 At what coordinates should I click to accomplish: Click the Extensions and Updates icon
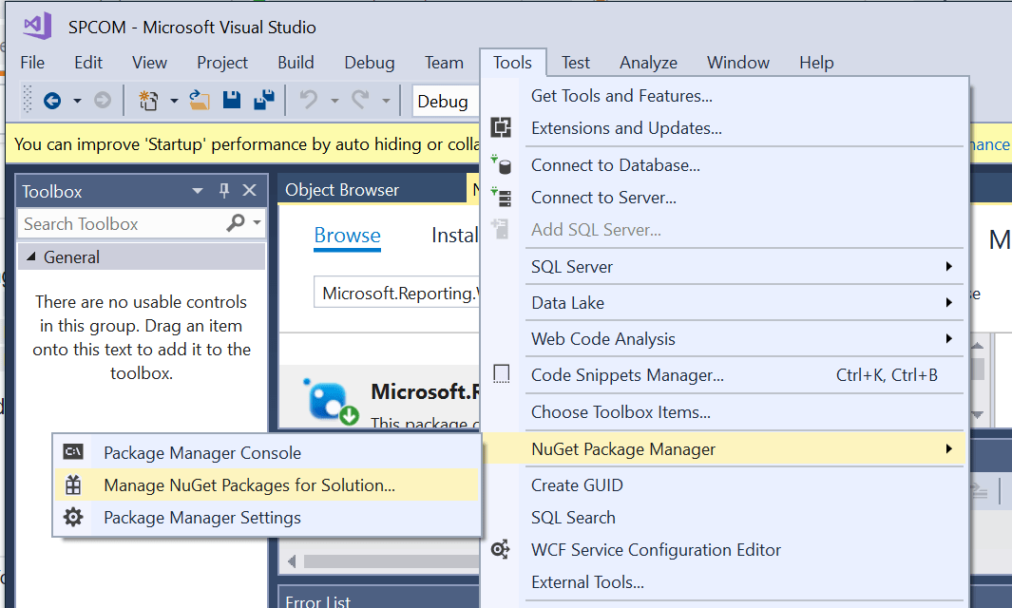pos(502,125)
